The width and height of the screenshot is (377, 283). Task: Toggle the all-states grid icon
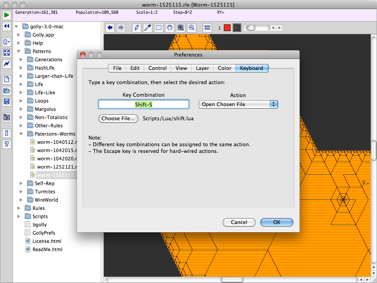207,28
